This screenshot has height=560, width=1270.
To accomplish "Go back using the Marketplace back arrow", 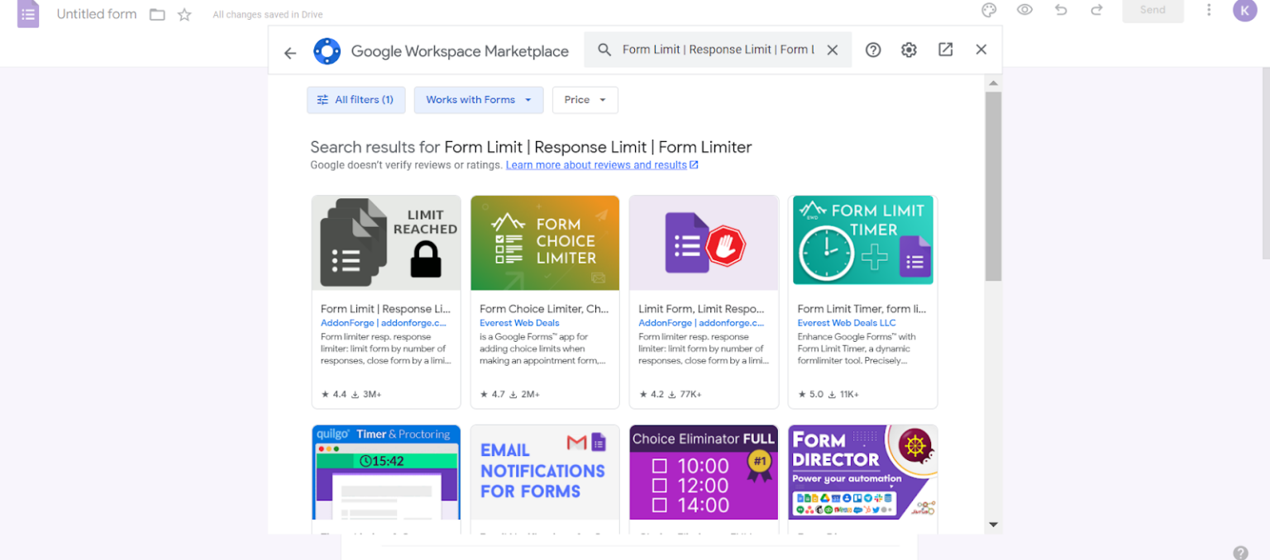I will (289, 52).
